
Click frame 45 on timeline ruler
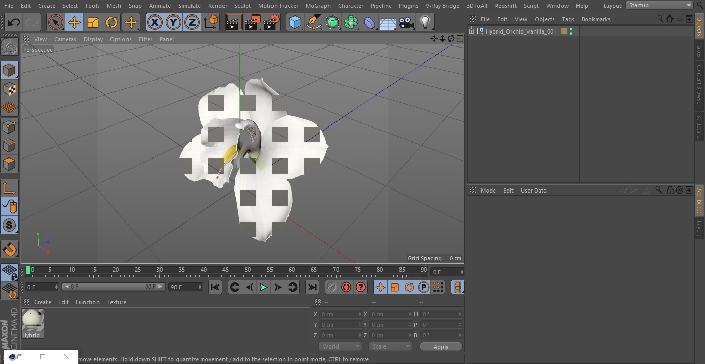point(226,270)
